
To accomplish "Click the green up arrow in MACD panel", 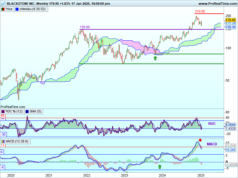I will (159, 166).
